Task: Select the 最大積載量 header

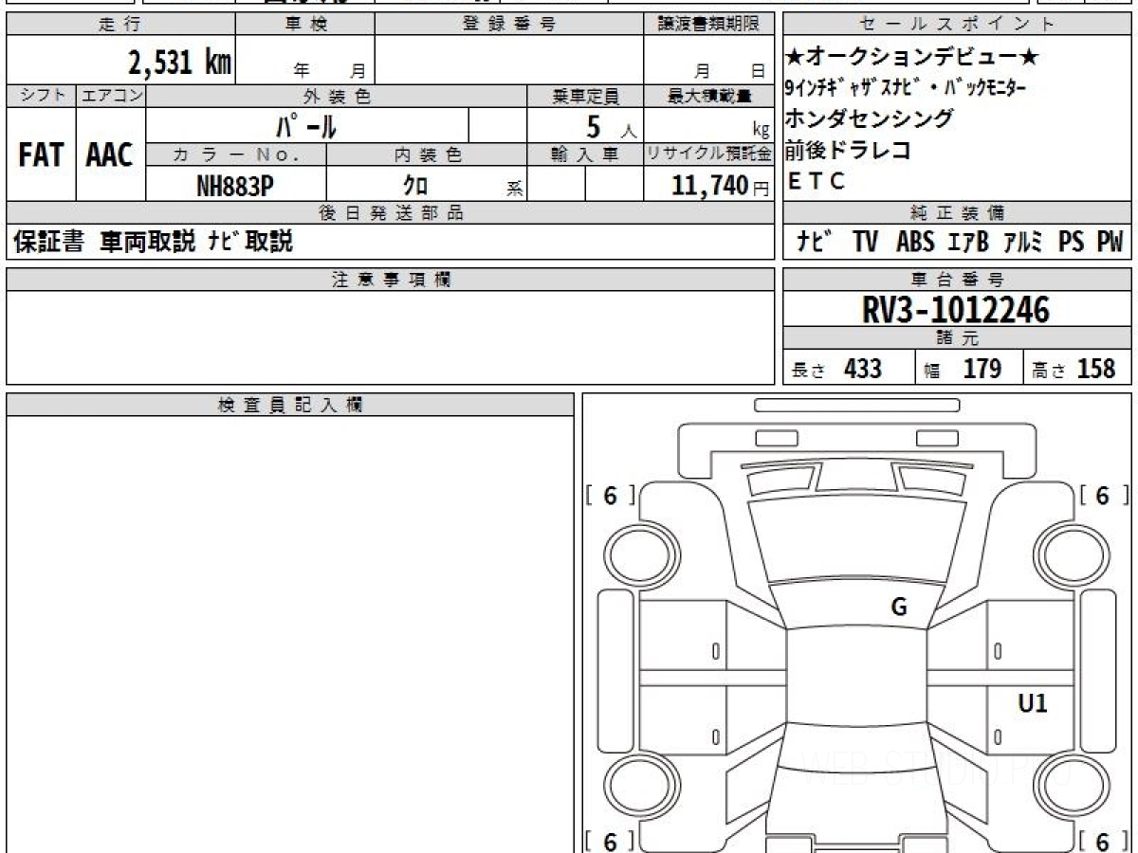Action: pos(709,96)
